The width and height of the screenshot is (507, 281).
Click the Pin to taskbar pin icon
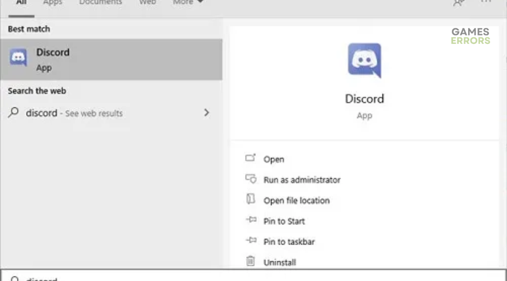251,240
